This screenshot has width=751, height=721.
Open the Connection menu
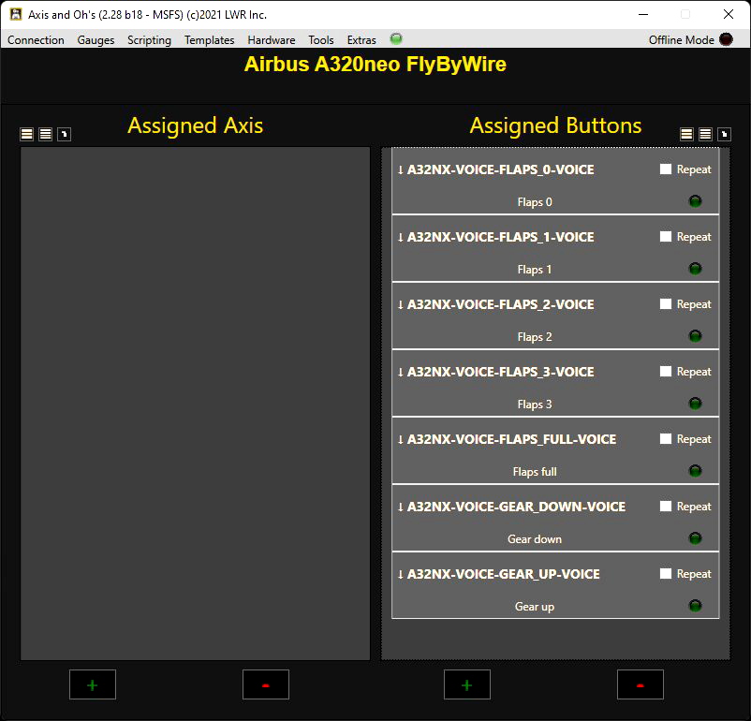(x=36, y=39)
